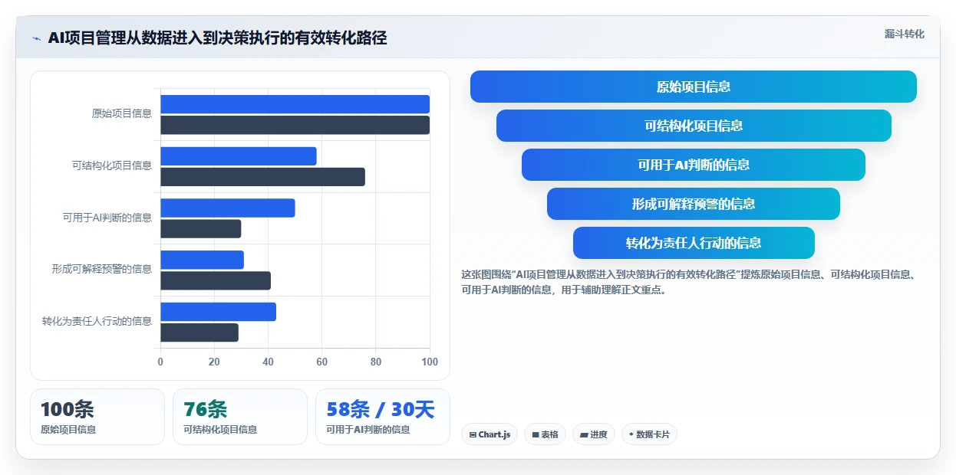Click the blue bar for 形成可解释预警的信息

pyautogui.click(x=202, y=260)
